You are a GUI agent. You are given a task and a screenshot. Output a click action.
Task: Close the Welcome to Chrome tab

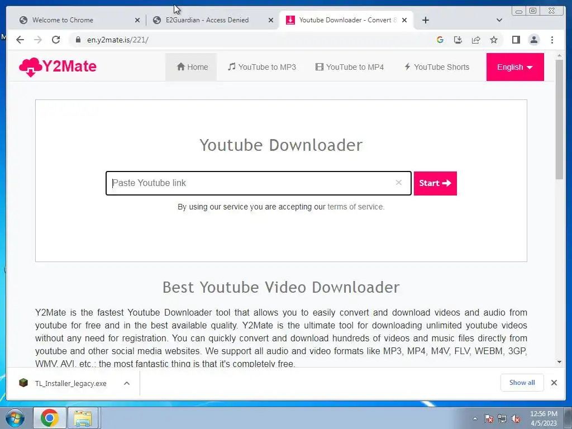137,21
